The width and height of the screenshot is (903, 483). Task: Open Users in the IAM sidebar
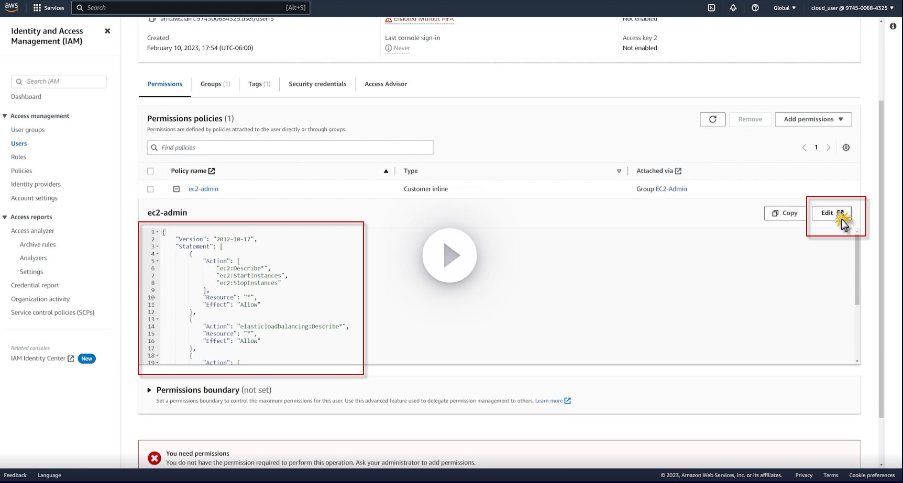pyautogui.click(x=19, y=143)
